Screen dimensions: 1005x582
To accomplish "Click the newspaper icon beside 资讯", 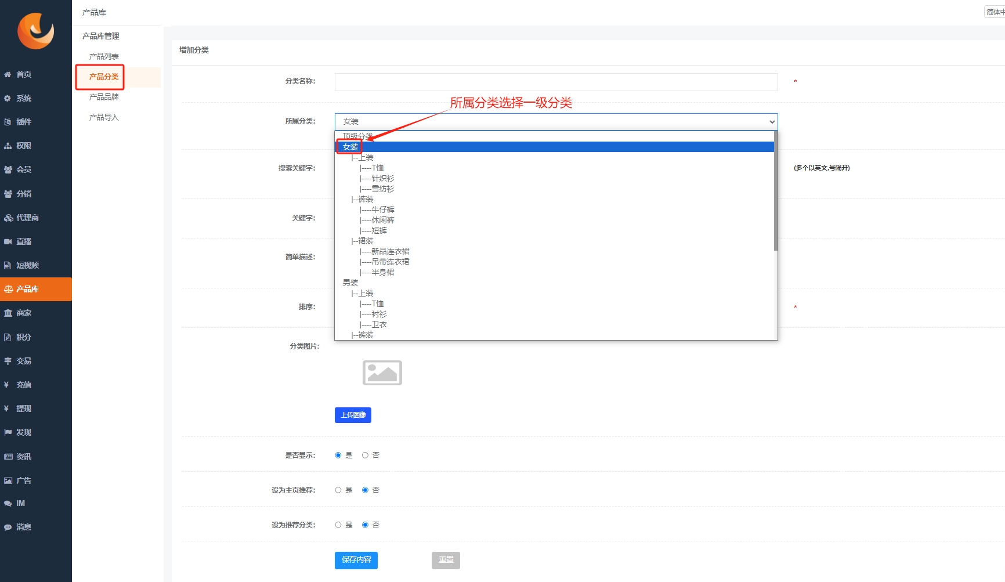I will (x=8, y=457).
